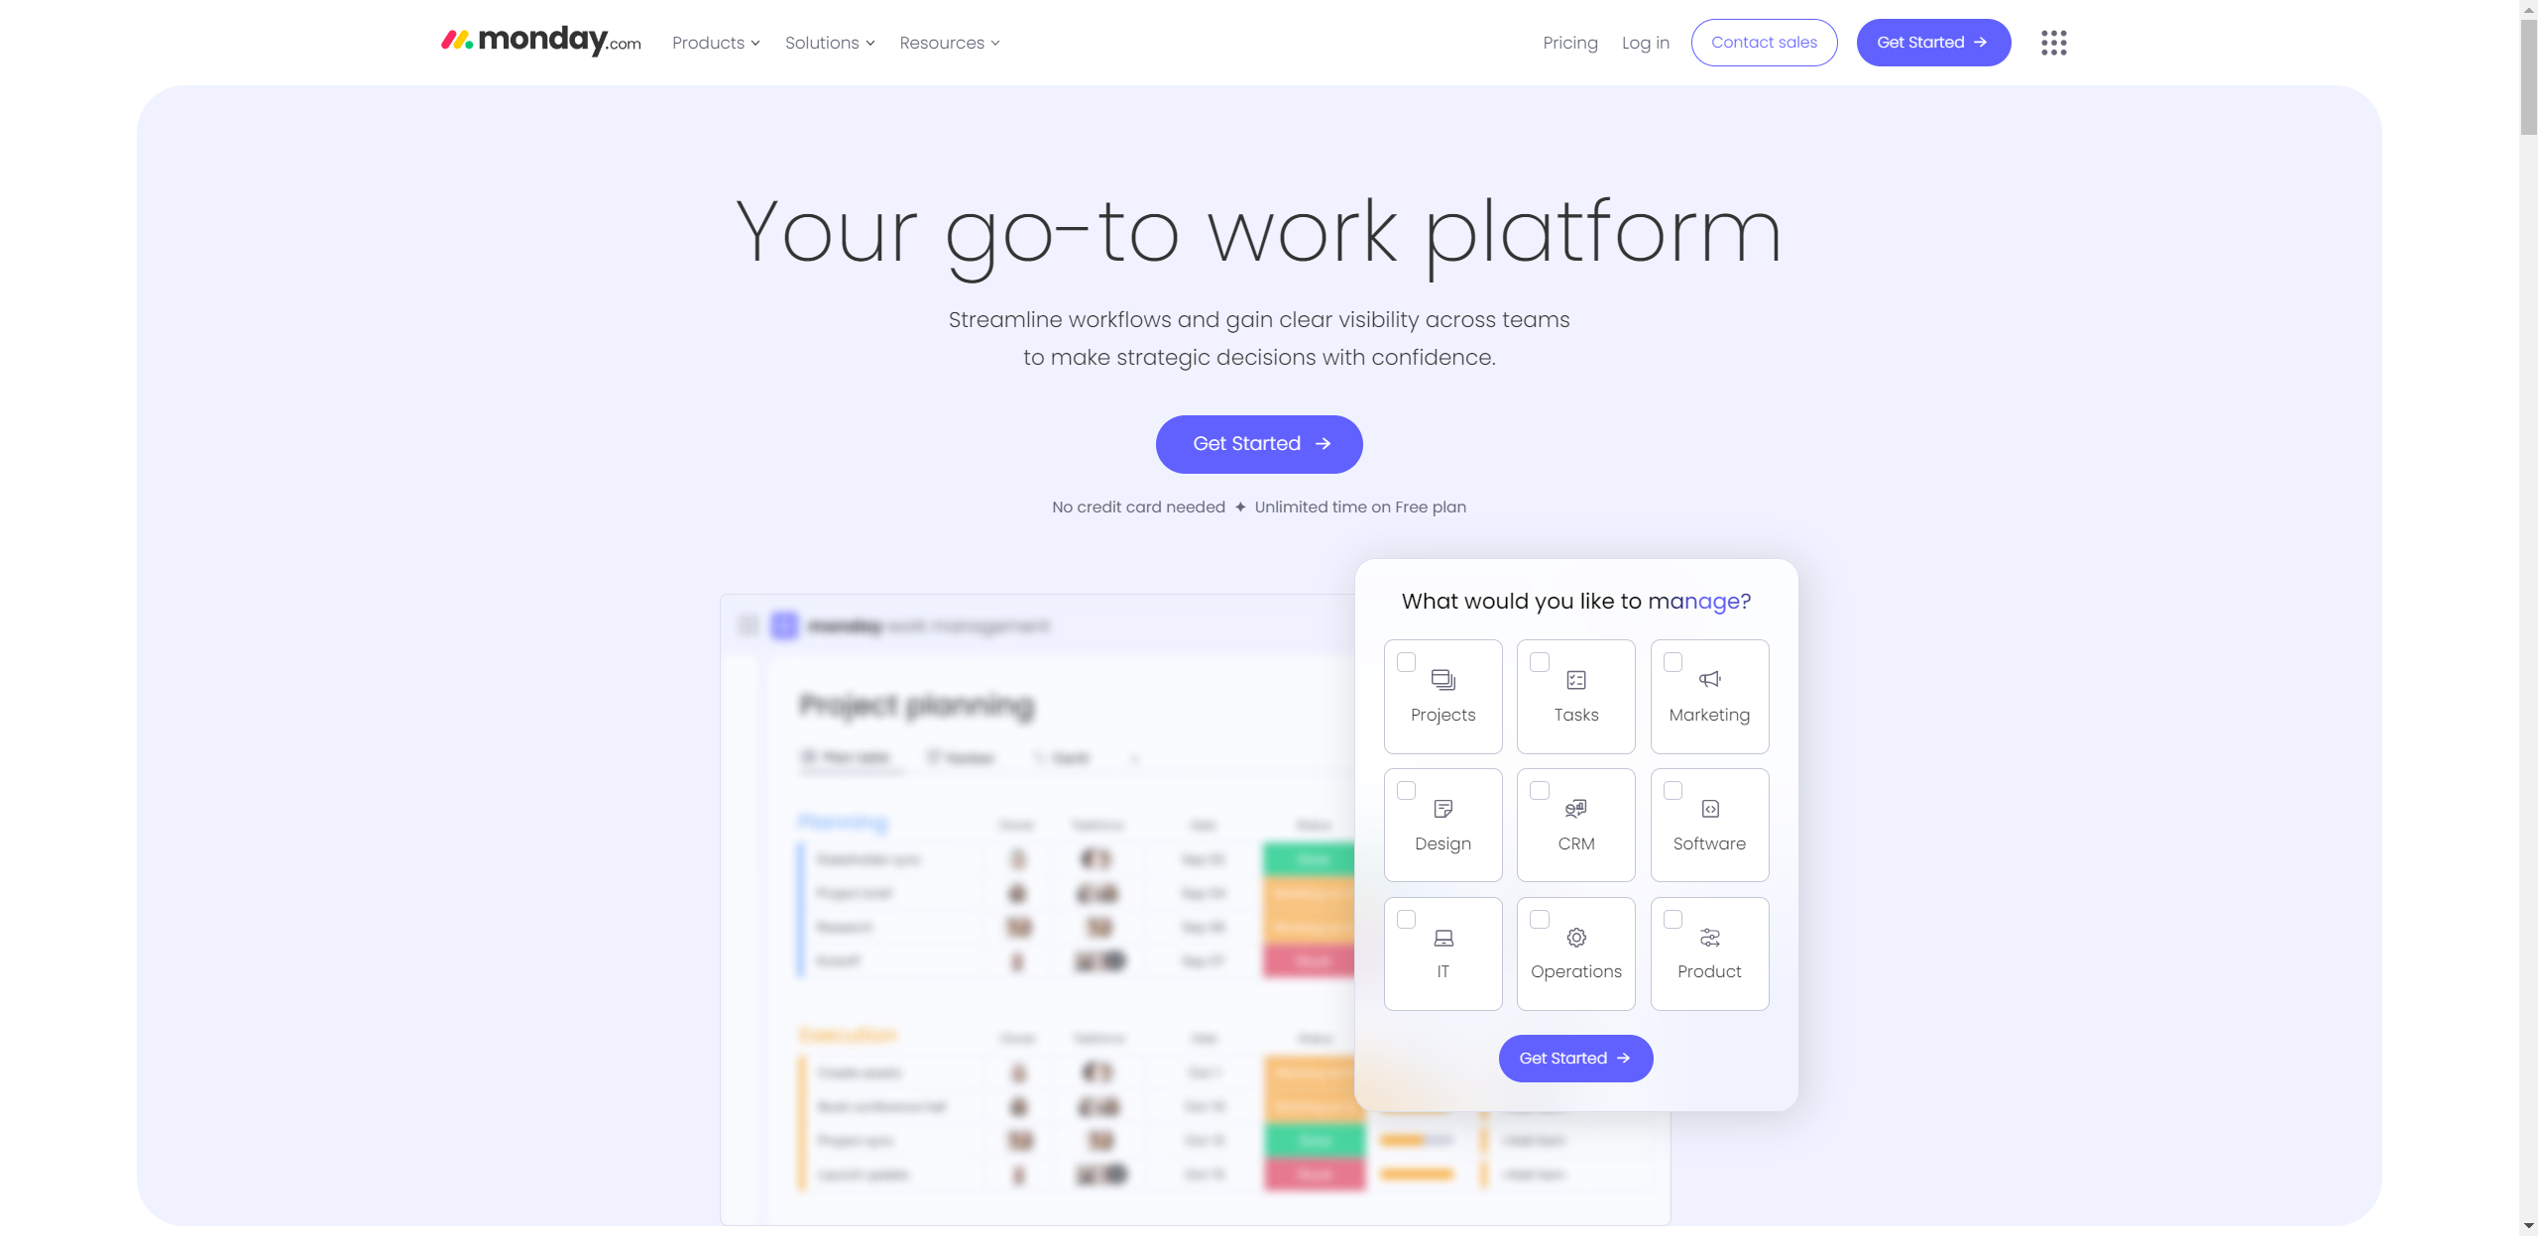Click the Log in menu item
The width and height of the screenshot is (2538, 1236).
tap(1645, 42)
